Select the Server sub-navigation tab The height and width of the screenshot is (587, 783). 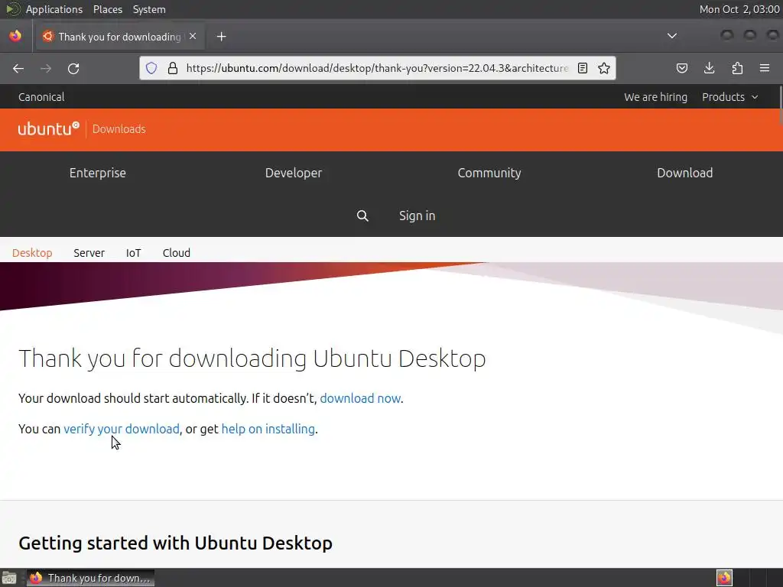pyautogui.click(x=89, y=252)
